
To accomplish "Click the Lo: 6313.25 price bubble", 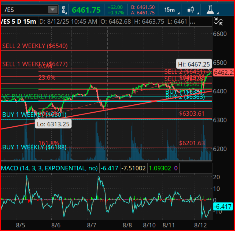I will [x=53, y=124].
